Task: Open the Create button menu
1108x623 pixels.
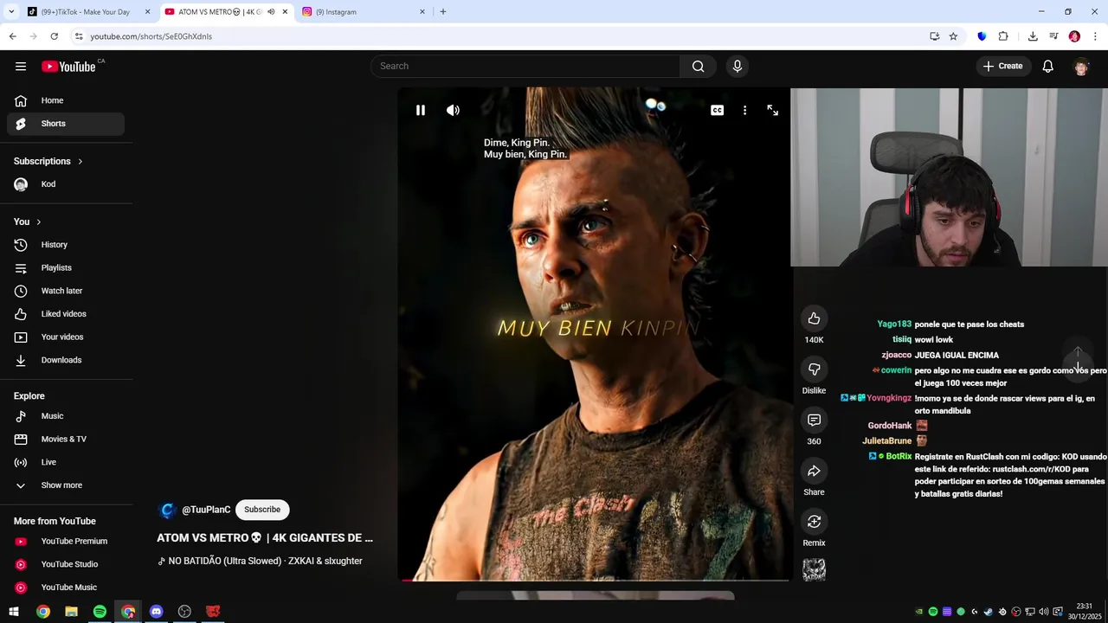Action: click(x=1002, y=66)
